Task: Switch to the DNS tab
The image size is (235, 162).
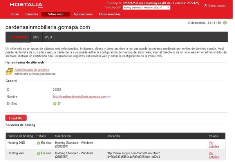Action: (36, 37)
